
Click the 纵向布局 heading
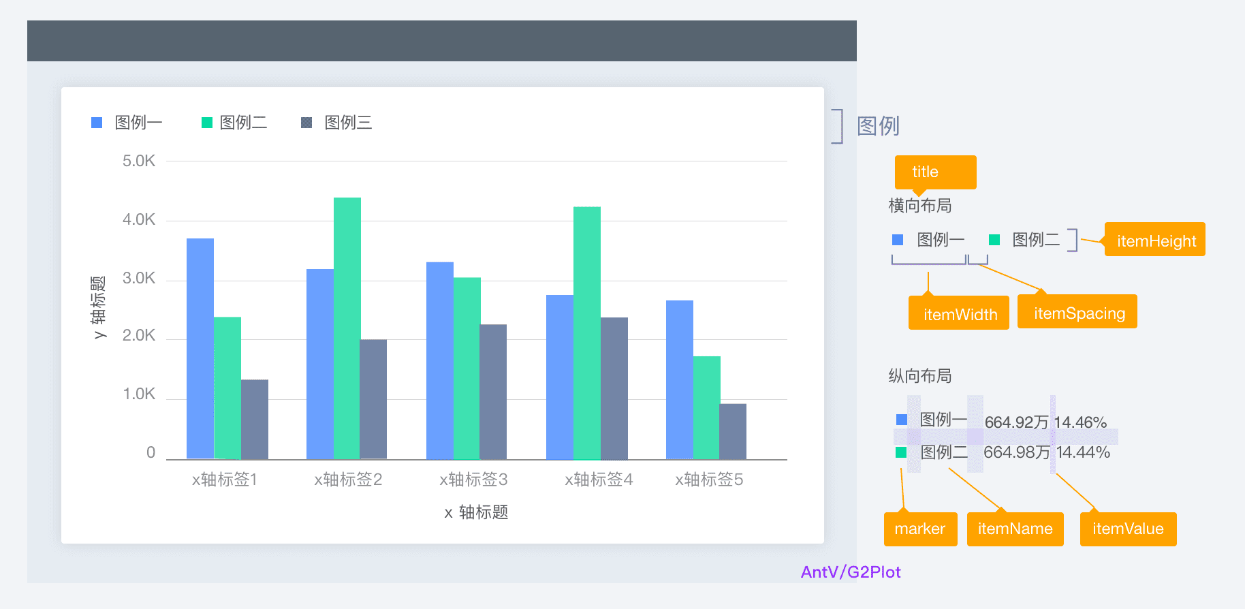pyautogui.click(x=920, y=376)
